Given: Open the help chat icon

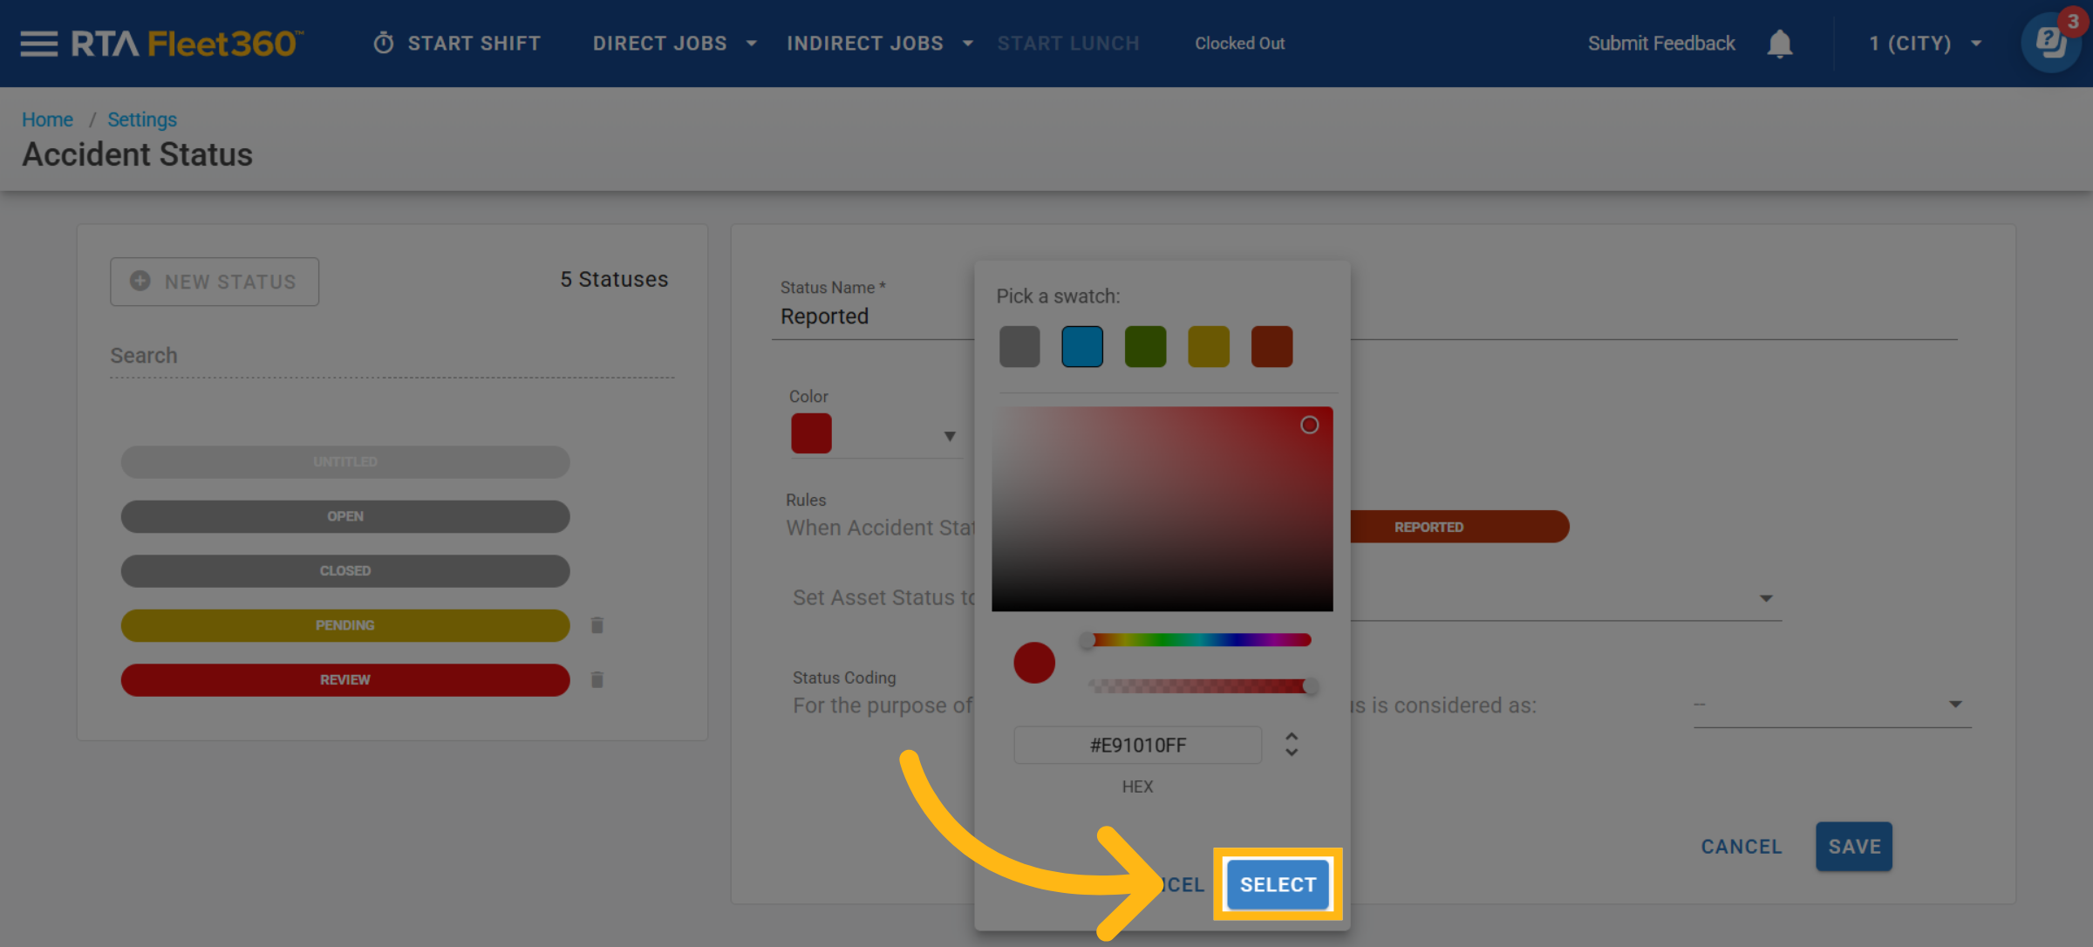Looking at the screenshot, I should pos(2049,42).
